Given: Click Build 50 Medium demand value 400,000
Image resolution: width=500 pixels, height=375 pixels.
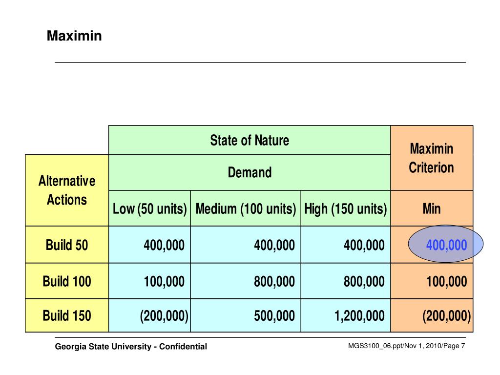Looking at the screenshot, I should 246,245.
